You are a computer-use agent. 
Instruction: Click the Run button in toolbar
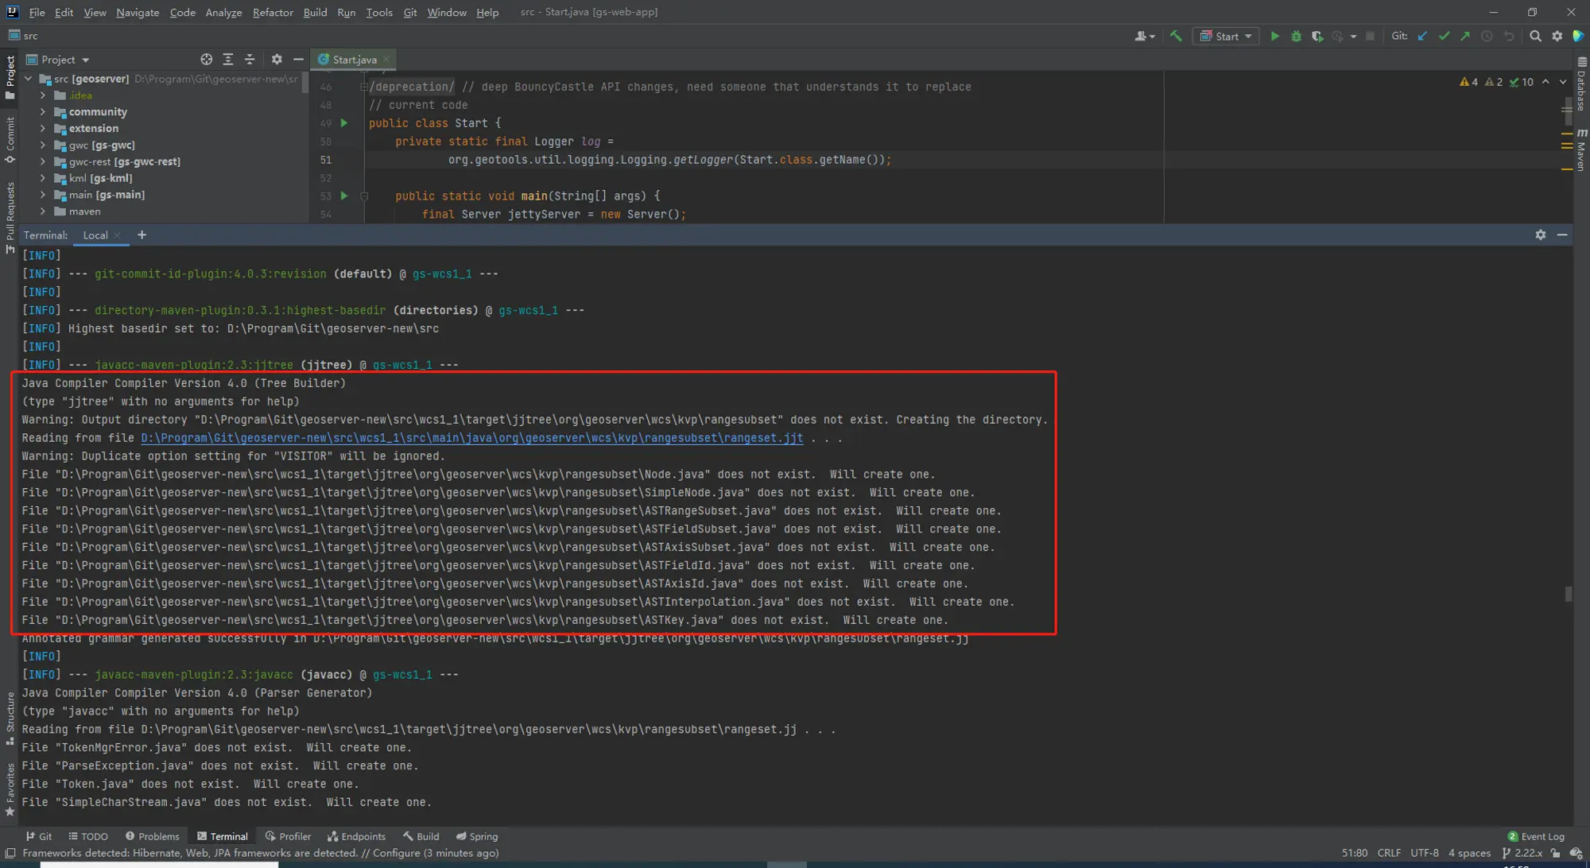[1273, 35]
